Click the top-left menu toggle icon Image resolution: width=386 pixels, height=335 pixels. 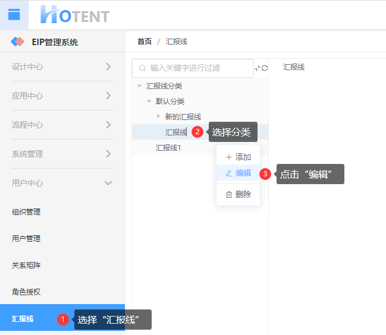pos(14,15)
